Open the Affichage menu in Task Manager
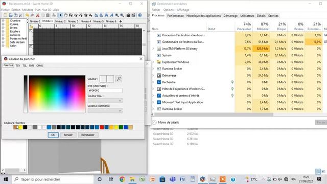Screen dimensions: 327x184 point(183,10)
